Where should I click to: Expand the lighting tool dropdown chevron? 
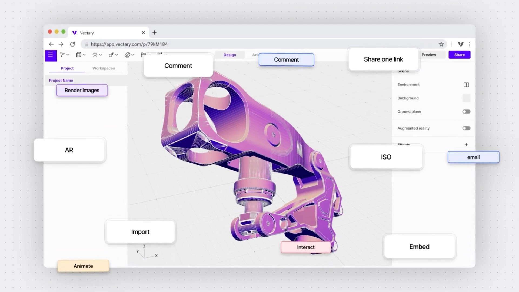101,55
